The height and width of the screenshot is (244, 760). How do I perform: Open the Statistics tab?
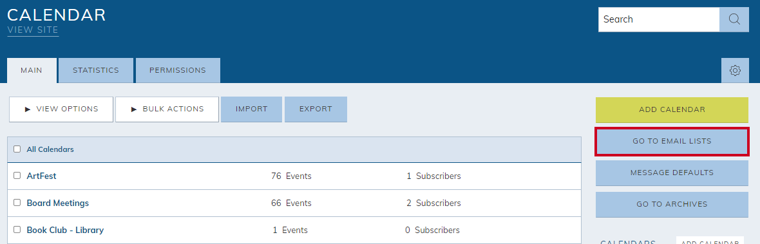tap(96, 70)
